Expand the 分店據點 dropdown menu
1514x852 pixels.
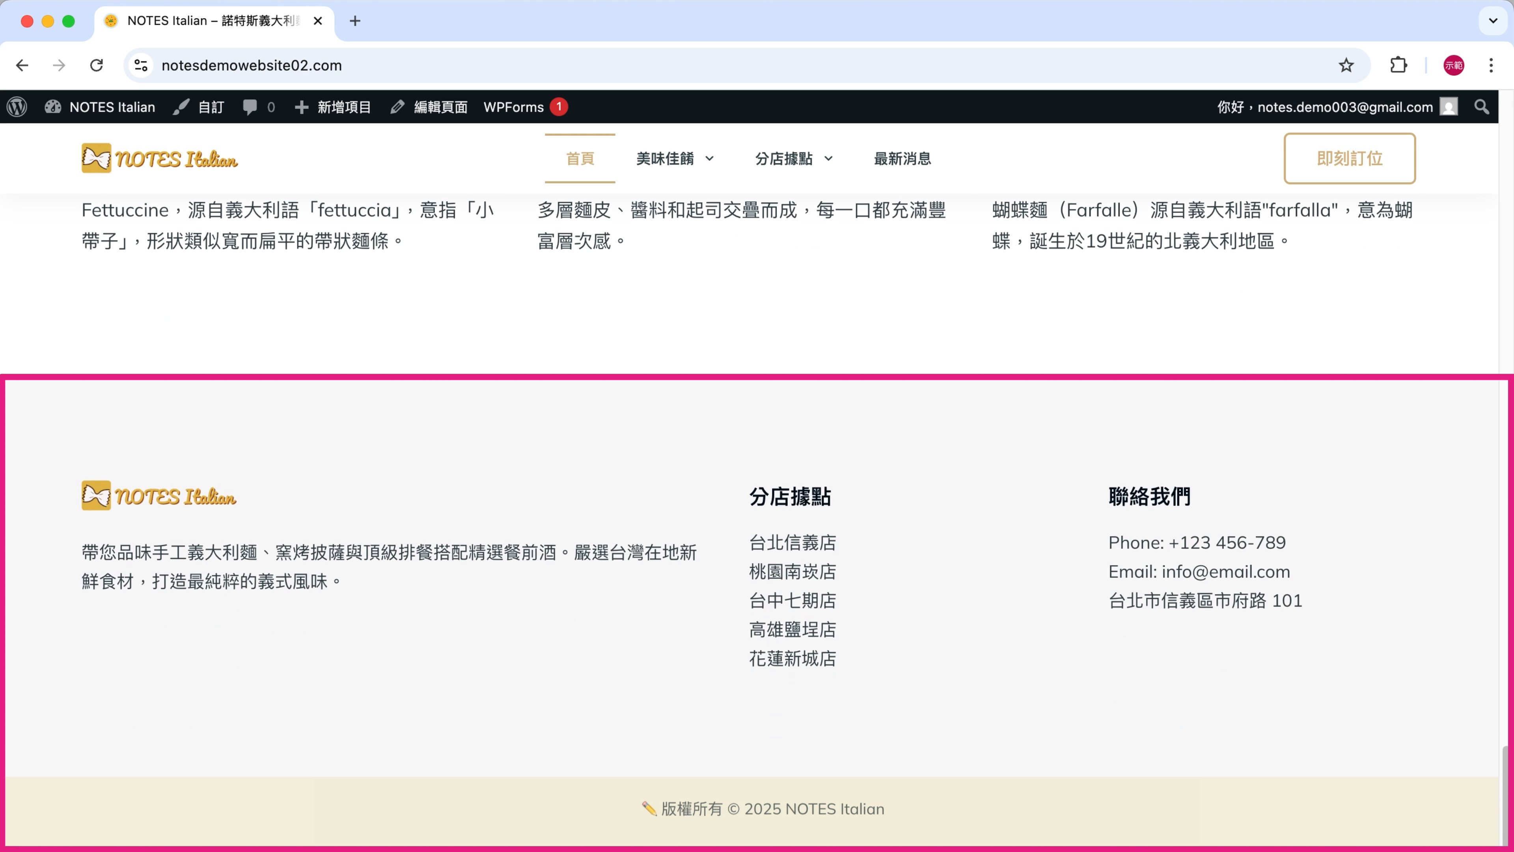pyautogui.click(x=793, y=159)
